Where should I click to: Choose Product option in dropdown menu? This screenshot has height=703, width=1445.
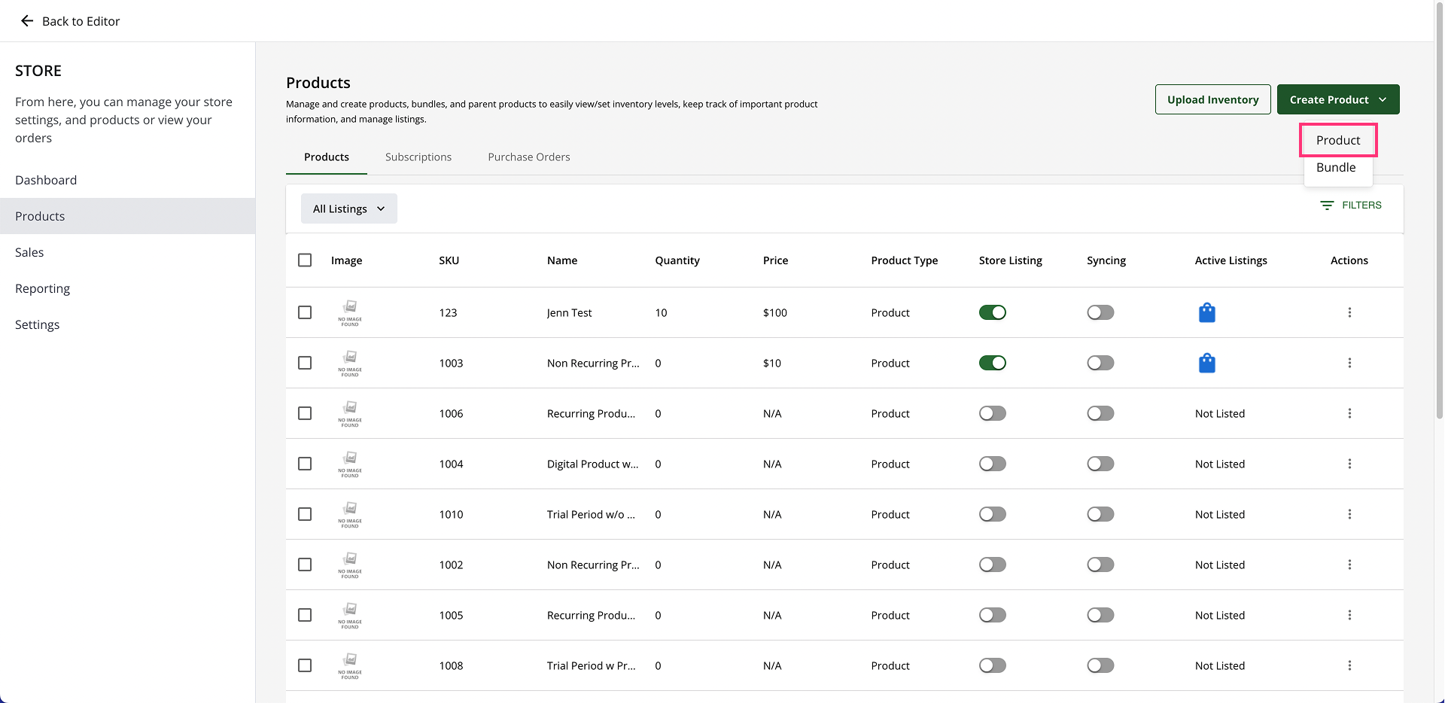(1337, 140)
